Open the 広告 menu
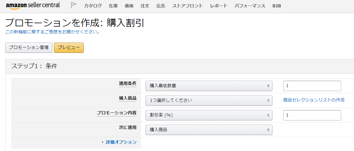This screenshot has width=354, height=151. tap(161, 6)
